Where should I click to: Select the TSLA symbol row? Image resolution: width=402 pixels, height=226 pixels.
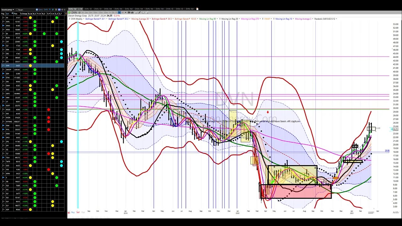tap(32, 158)
